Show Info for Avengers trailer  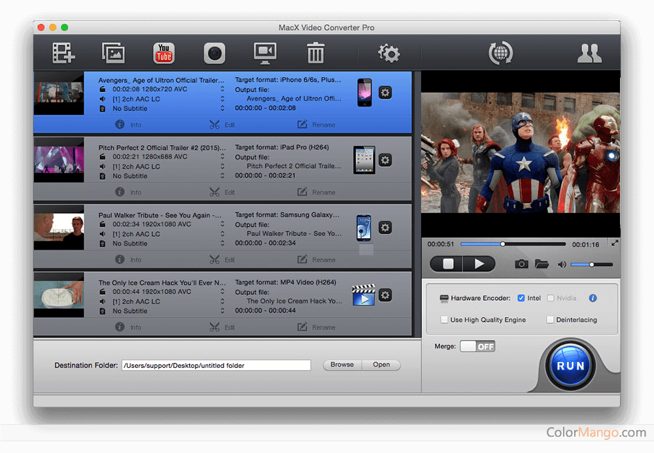(x=128, y=125)
